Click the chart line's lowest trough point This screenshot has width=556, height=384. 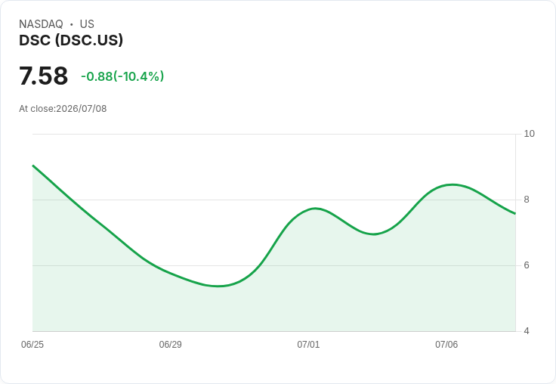click(x=218, y=286)
